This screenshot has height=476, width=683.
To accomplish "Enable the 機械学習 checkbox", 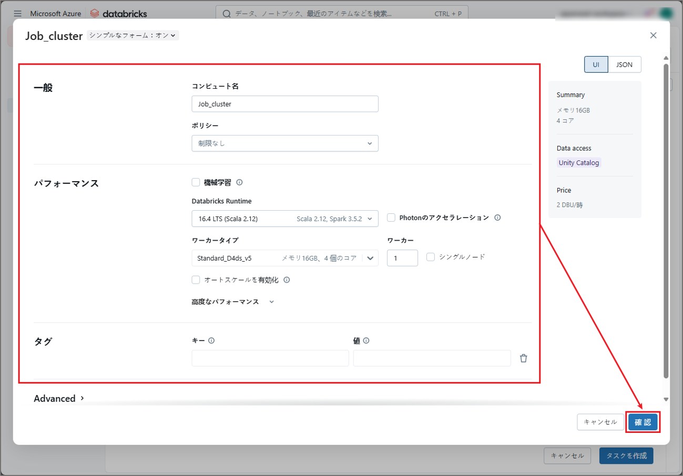I will pos(196,182).
